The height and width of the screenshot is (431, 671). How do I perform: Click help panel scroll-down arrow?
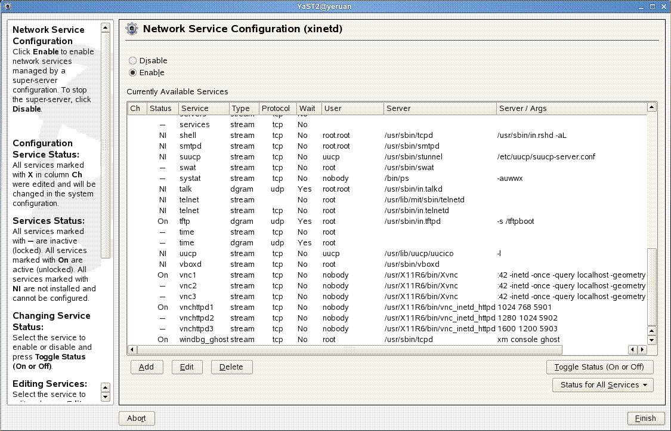coord(106,396)
